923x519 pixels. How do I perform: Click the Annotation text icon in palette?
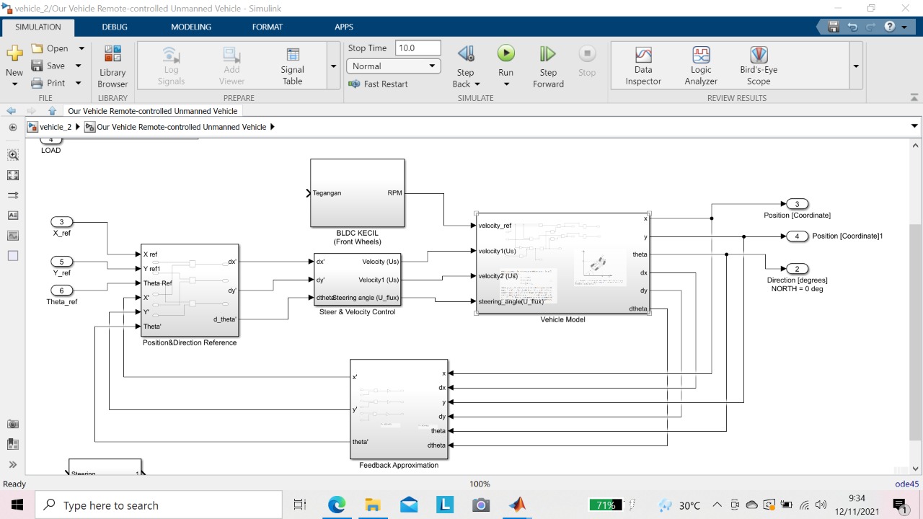(13, 216)
